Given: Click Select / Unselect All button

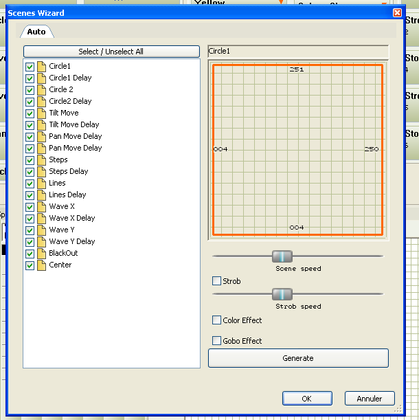Looking at the screenshot, I should click(x=111, y=52).
